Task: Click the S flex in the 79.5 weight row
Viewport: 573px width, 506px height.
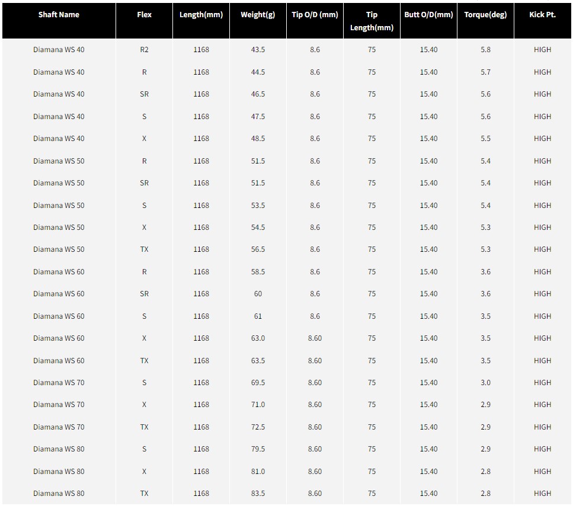Action: [145, 449]
